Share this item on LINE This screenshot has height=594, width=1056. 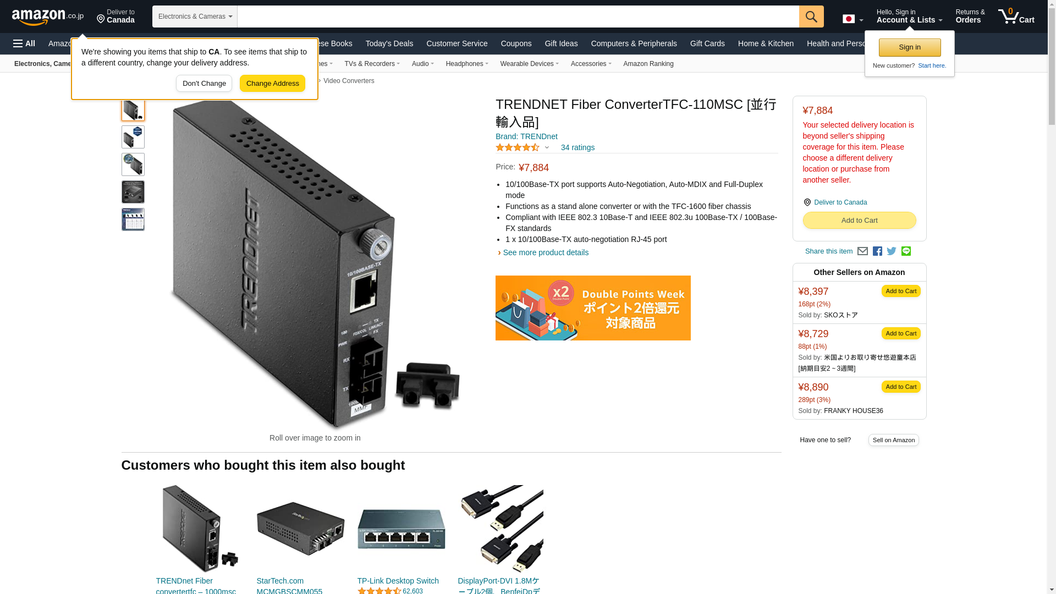[906, 251]
